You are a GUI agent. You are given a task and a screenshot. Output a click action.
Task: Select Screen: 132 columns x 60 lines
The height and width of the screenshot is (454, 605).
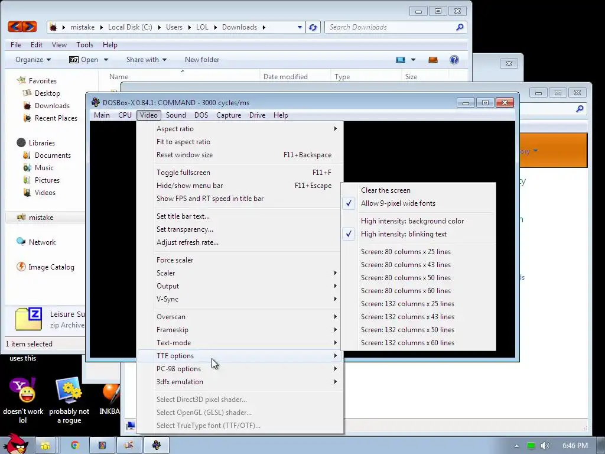[418, 343]
